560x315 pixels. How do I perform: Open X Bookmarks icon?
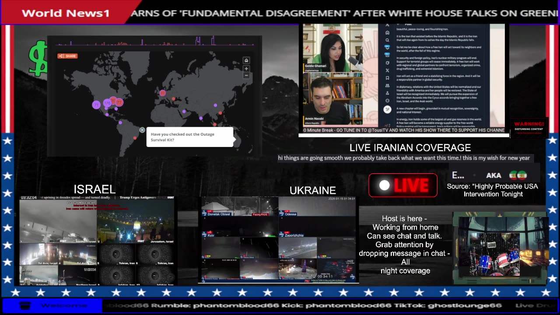pos(387,78)
